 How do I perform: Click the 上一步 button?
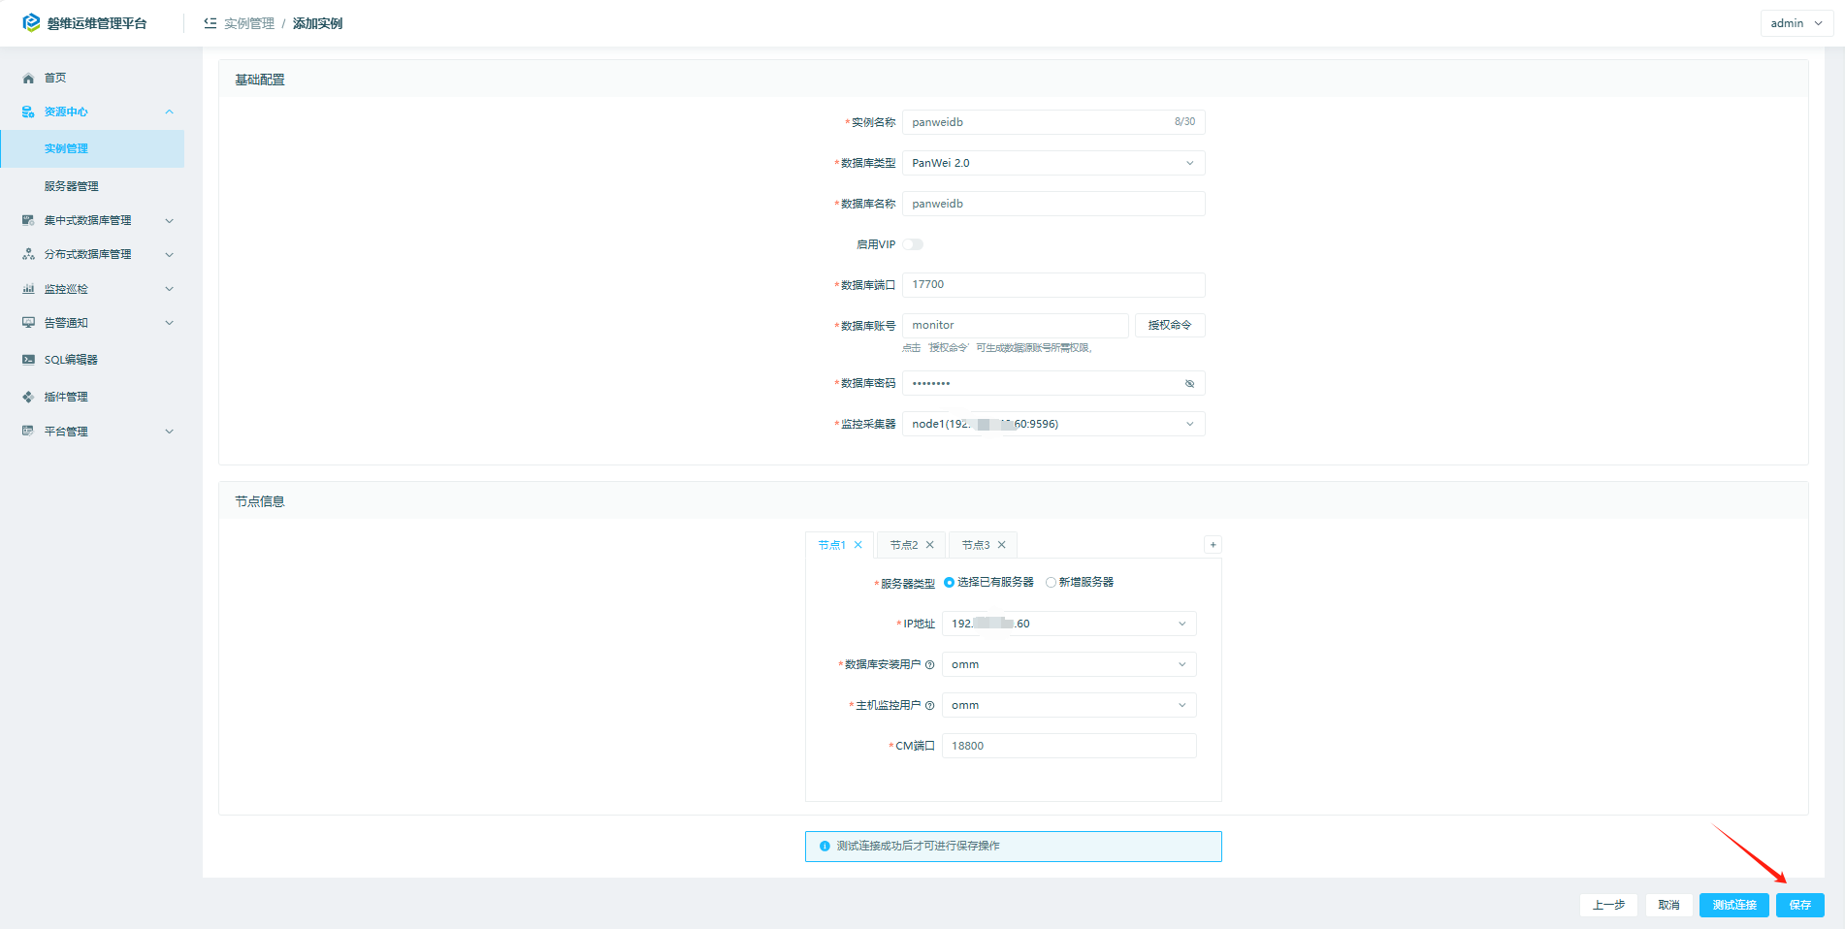1608,905
